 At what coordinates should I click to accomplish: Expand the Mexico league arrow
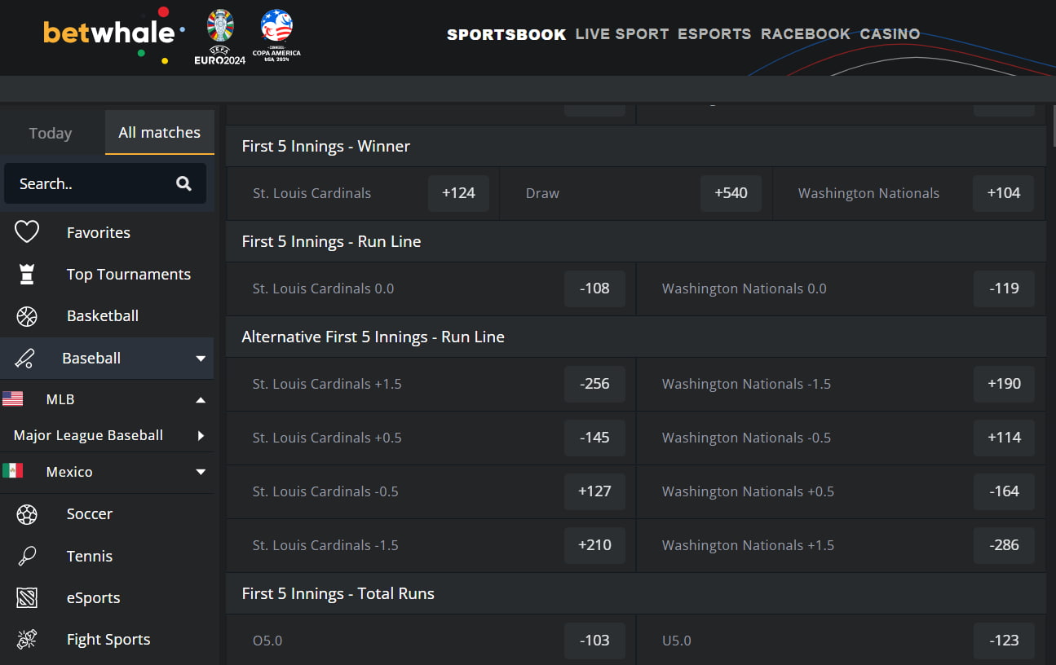point(201,472)
